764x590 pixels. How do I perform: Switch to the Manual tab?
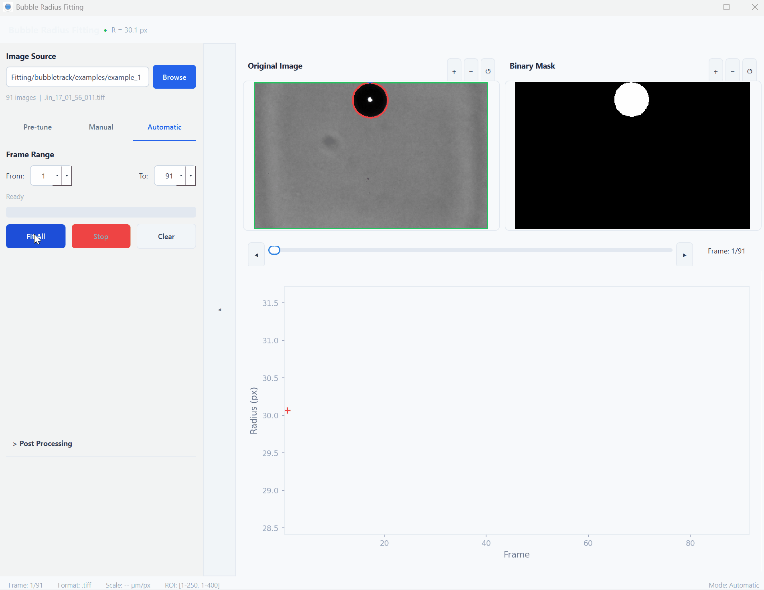coord(101,127)
